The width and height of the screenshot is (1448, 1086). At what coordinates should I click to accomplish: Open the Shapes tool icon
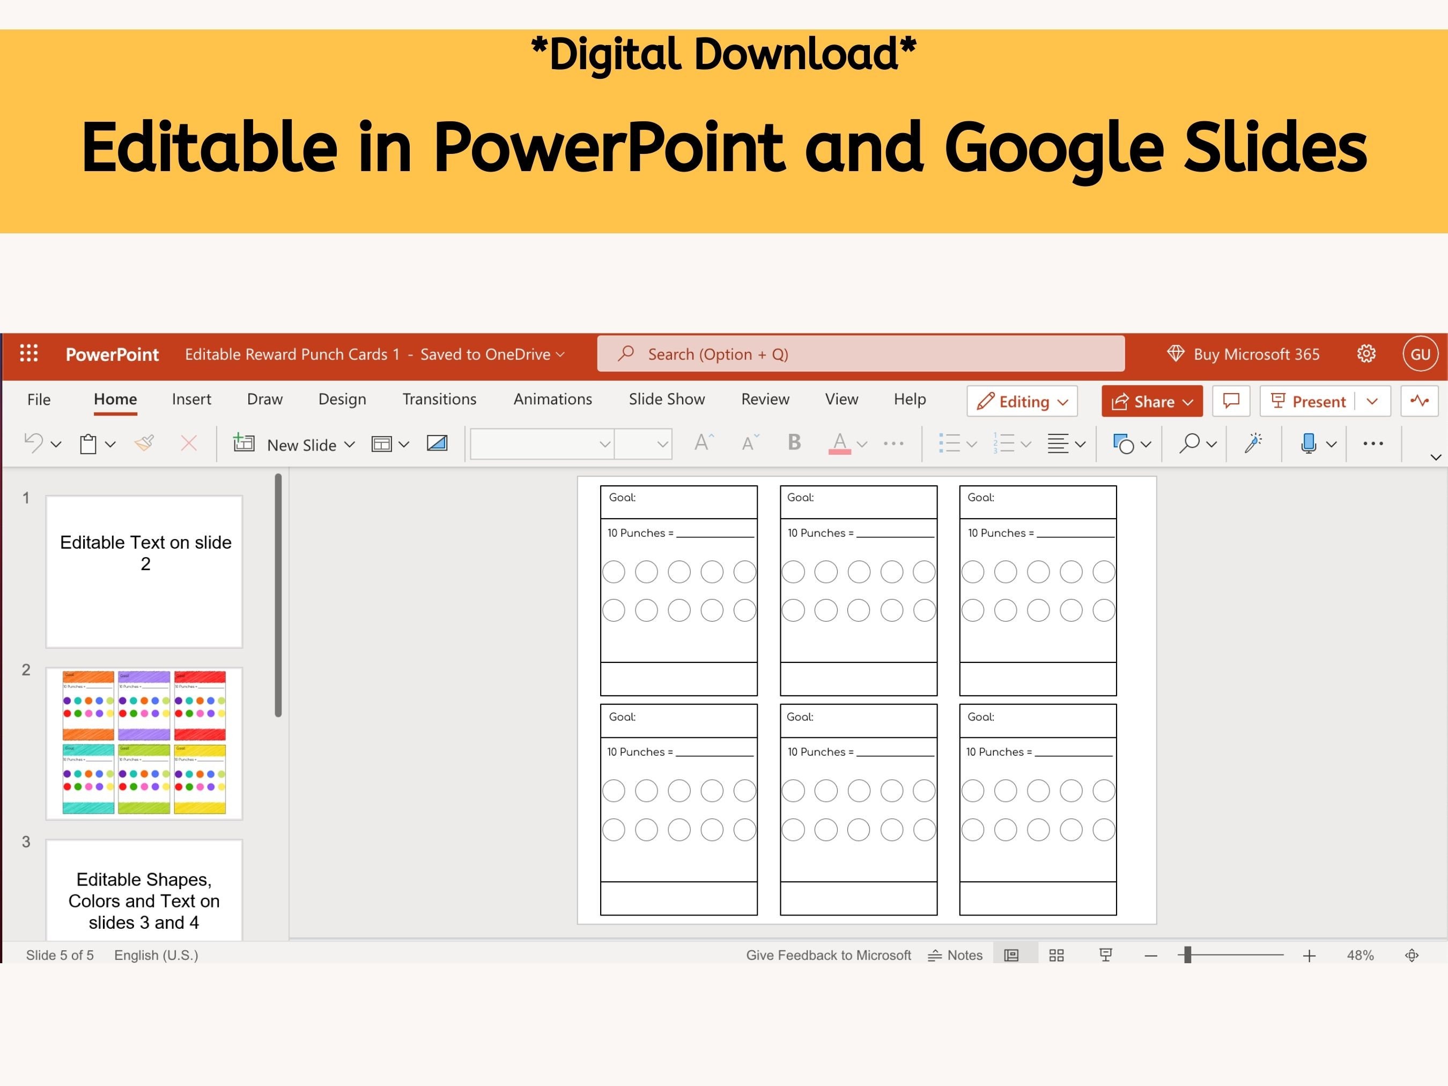[1124, 444]
